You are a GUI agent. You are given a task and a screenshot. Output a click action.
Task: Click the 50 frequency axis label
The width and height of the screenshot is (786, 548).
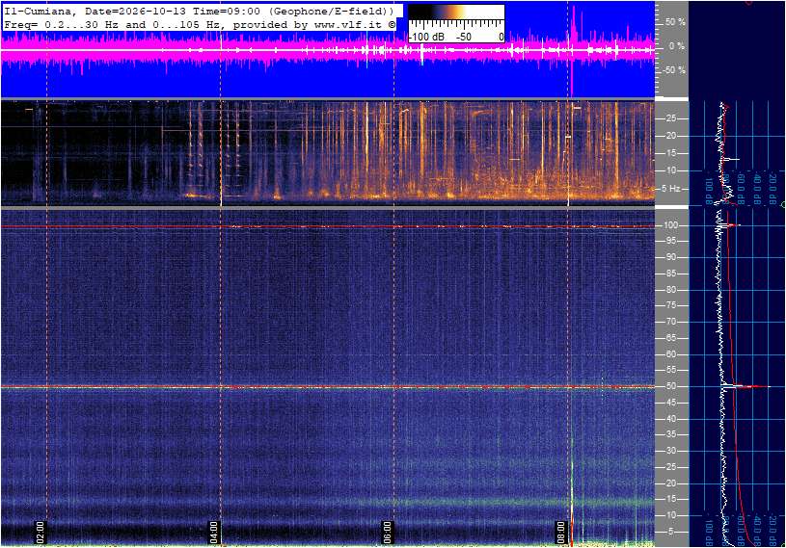tap(670, 386)
